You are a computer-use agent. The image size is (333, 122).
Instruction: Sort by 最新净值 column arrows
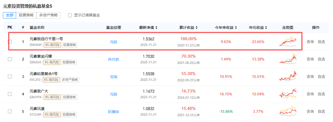(x=157, y=27)
